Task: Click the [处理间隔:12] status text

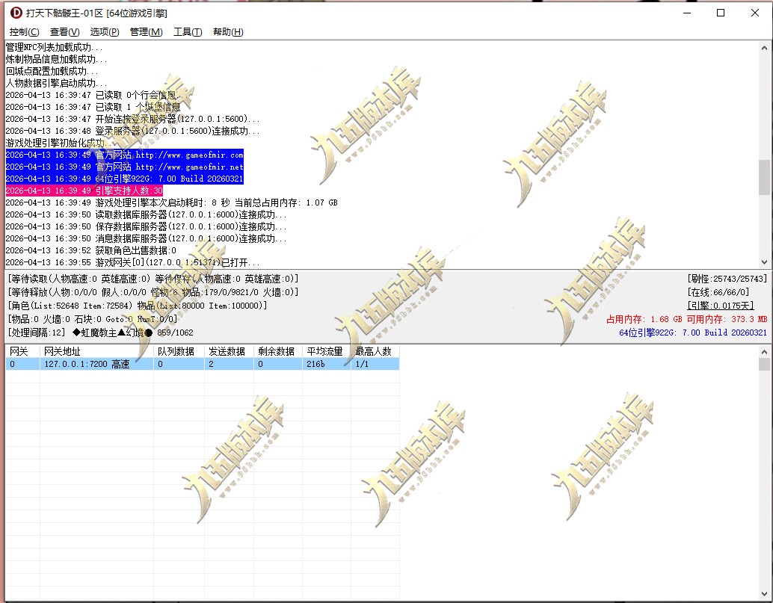Action: (x=37, y=333)
